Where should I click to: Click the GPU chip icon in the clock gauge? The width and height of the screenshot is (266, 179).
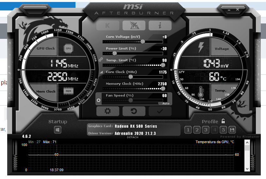[x=68, y=48]
